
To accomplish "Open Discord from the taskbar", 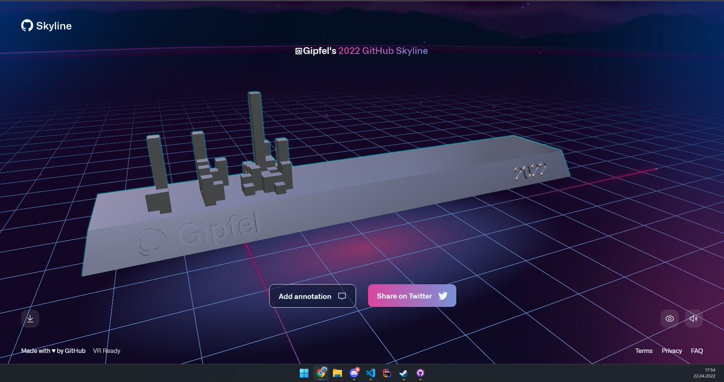I will 354,373.
